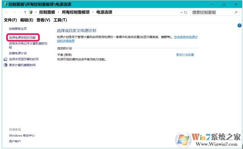Image resolution: width=243 pixels, height=149 pixels.
Task: Click the moon icon beside 更改计算机睡眠时间
Action: click(x=5, y=65)
